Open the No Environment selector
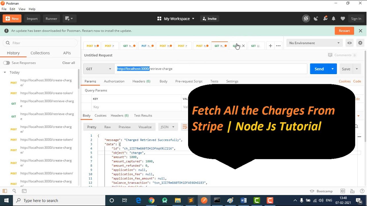This screenshot has height=206, width=367. coord(314,43)
